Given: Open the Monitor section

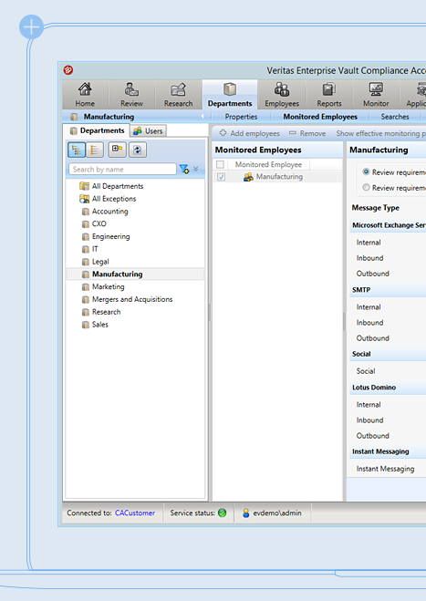Looking at the screenshot, I should pyautogui.click(x=376, y=95).
